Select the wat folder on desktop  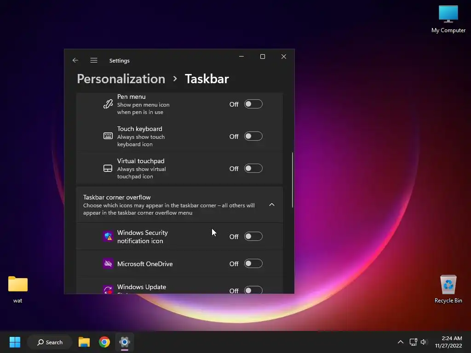click(18, 290)
